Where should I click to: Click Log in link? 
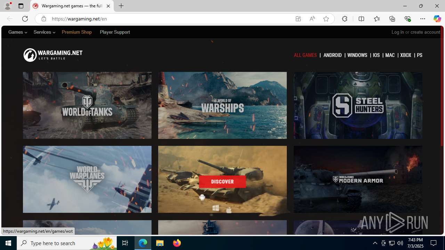coord(398,32)
